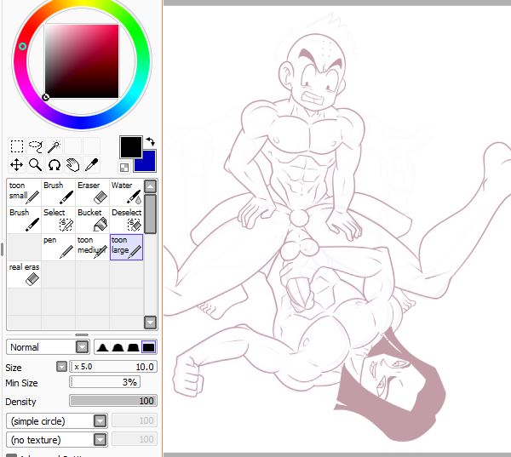
Task: Select the Move tool
Action: click(x=16, y=164)
